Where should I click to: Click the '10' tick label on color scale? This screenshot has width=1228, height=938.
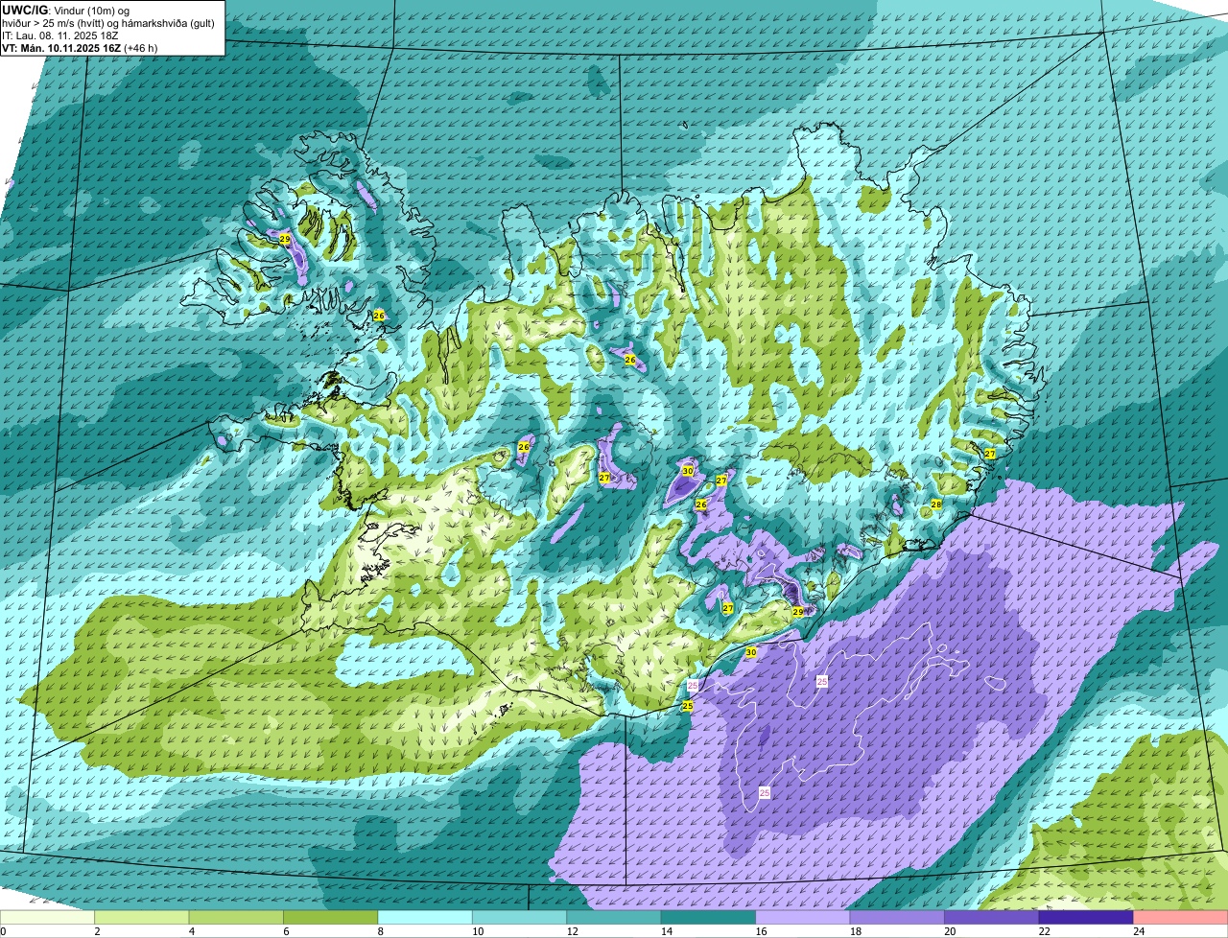pos(476,931)
